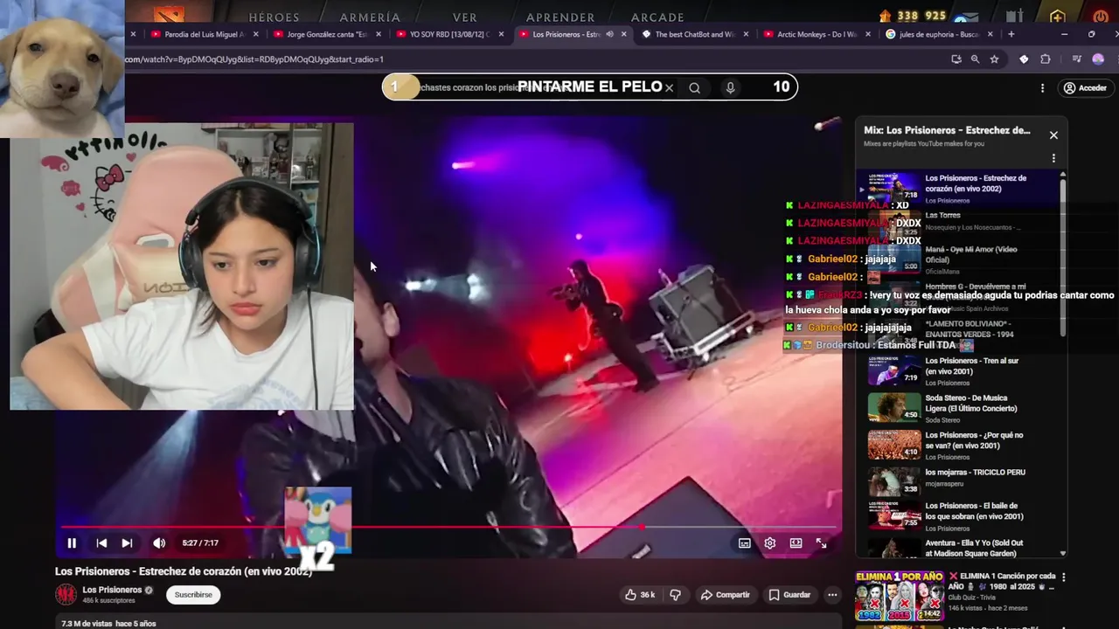Click the Dota power quit icon
The width and height of the screenshot is (1119, 629).
coord(1101,17)
